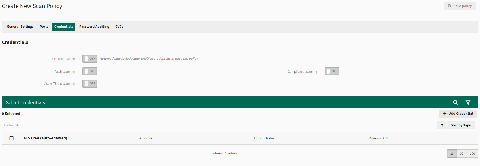The image size is (480, 166).
Task: Click the ascending sort arrow icon
Action: tap(442, 125)
